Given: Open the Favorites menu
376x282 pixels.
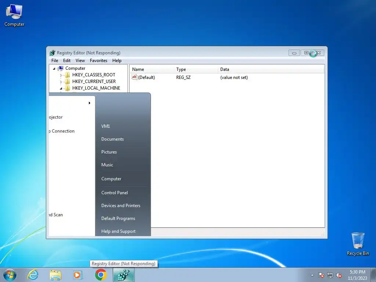Looking at the screenshot, I should 98,61.
